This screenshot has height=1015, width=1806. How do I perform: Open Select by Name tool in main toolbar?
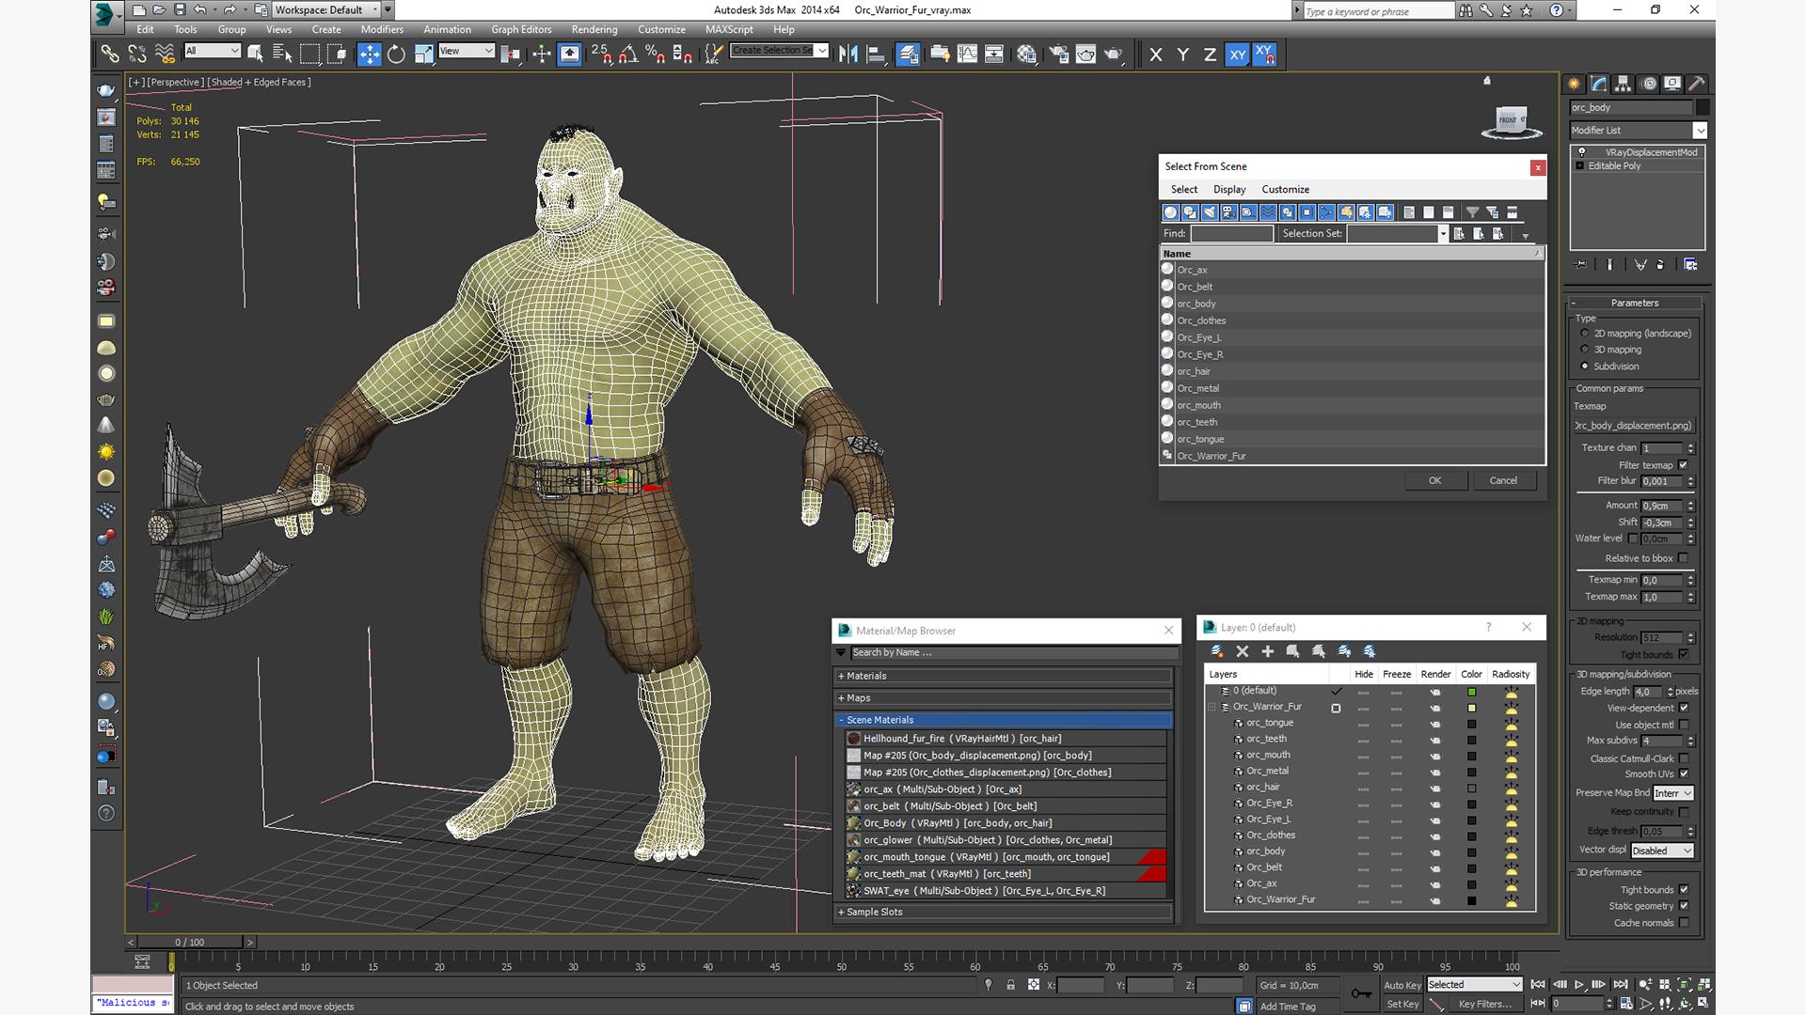282,55
